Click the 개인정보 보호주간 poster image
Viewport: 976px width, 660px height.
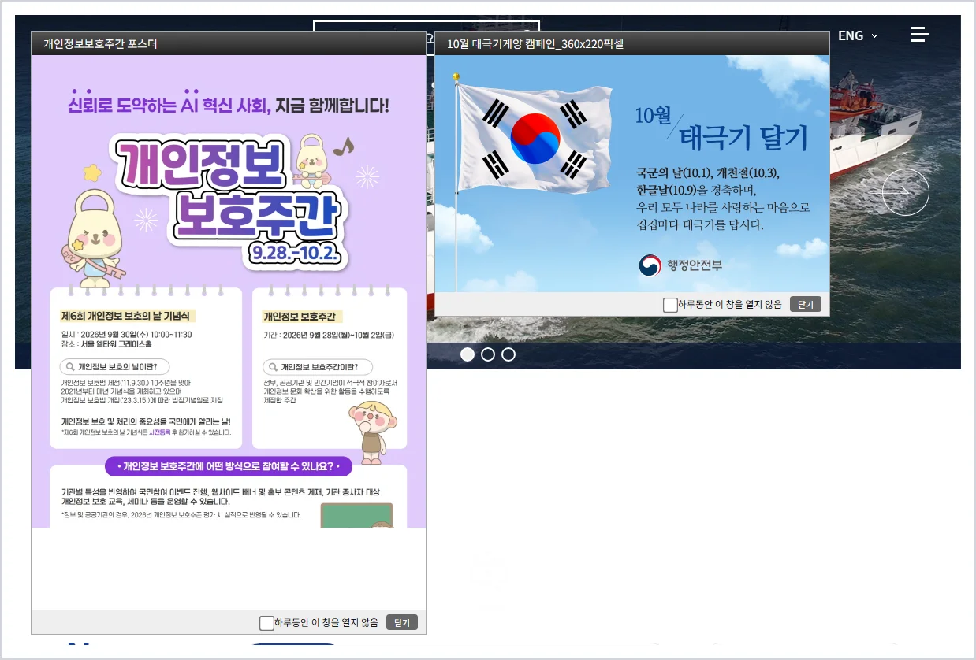tap(229, 291)
